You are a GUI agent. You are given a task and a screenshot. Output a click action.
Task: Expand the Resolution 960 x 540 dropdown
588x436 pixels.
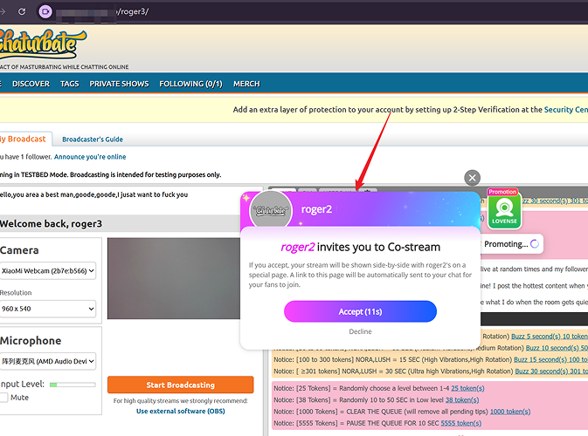pos(47,309)
